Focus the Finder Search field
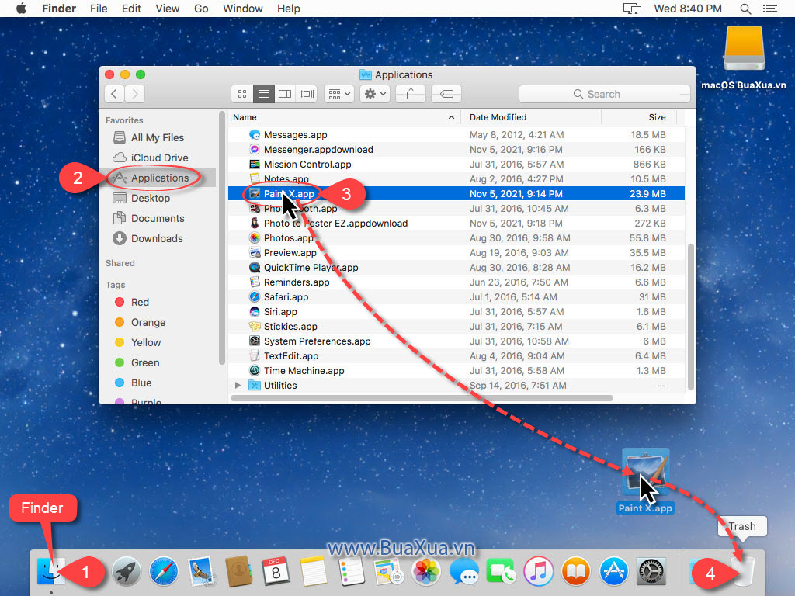The height and width of the screenshot is (596, 795). pos(604,94)
